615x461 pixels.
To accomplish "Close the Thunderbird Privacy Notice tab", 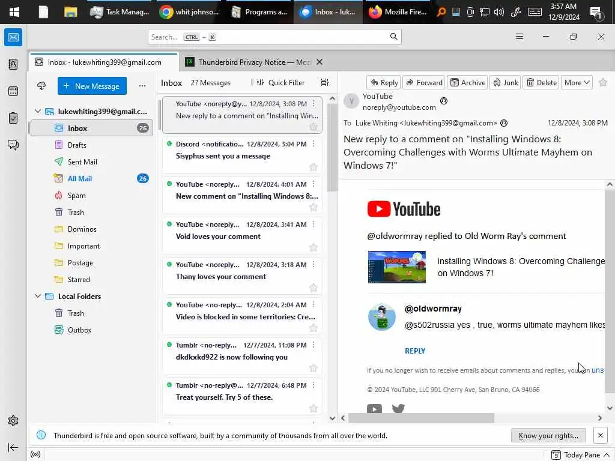I will coord(320,62).
